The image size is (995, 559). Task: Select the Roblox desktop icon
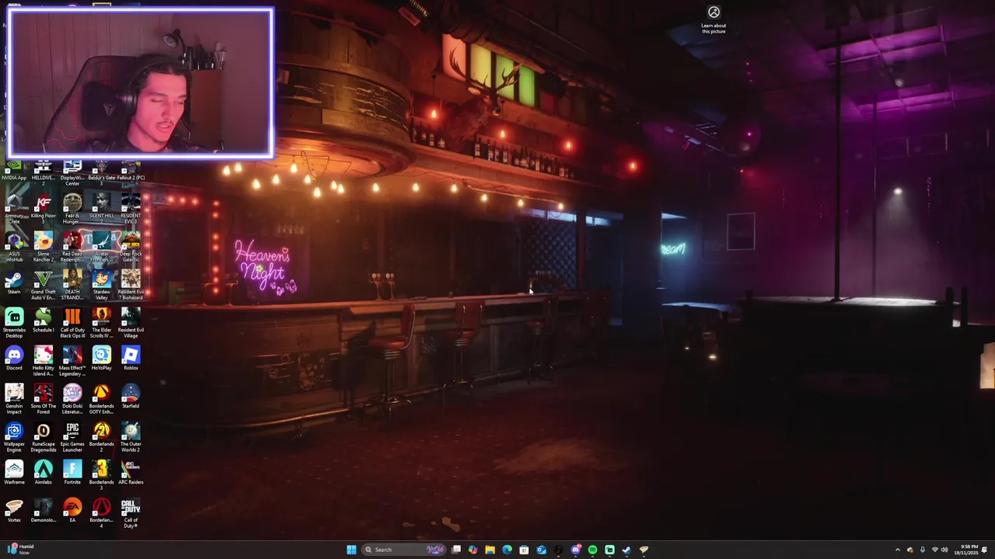(x=131, y=359)
